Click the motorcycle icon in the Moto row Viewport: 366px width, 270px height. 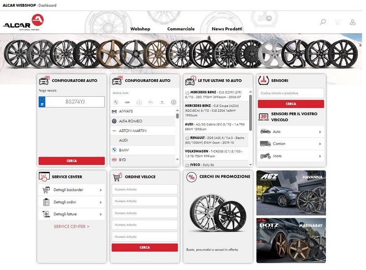(x=265, y=156)
